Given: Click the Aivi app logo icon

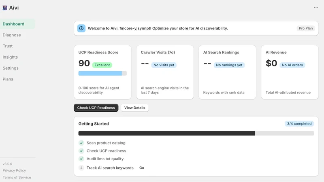Looking at the screenshot, I should [5, 8].
